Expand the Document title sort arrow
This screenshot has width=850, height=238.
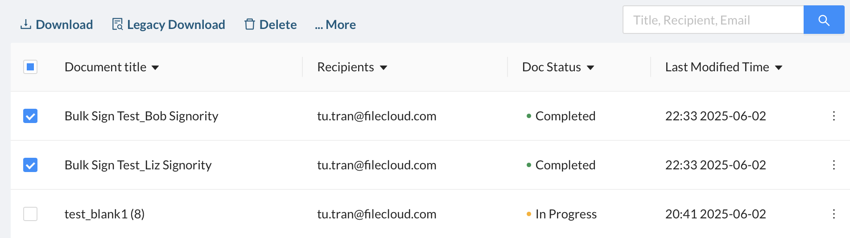point(155,68)
